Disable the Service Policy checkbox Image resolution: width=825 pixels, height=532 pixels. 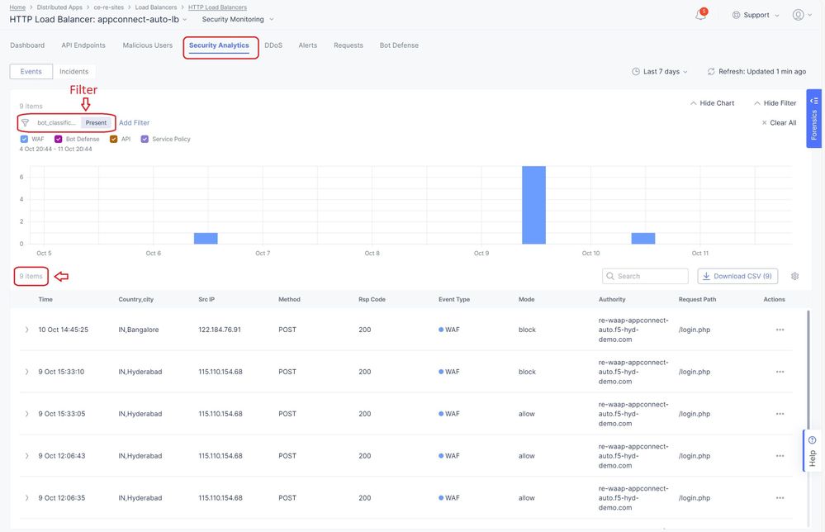[x=145, y=140]
